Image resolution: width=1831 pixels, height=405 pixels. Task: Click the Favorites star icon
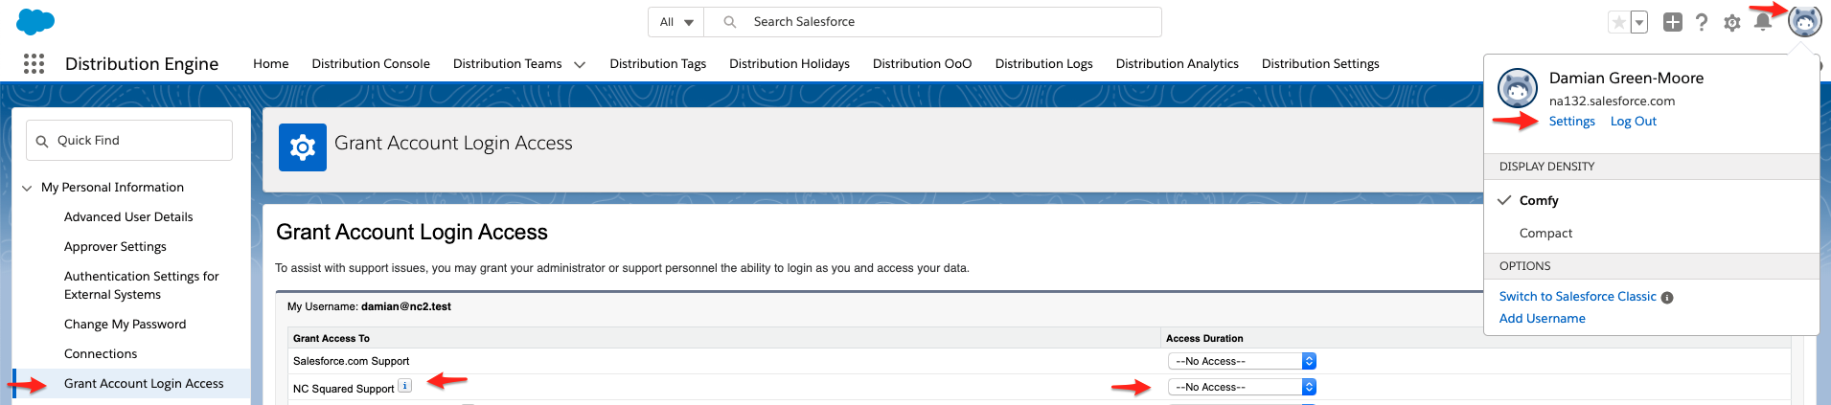click(1618, 22)
